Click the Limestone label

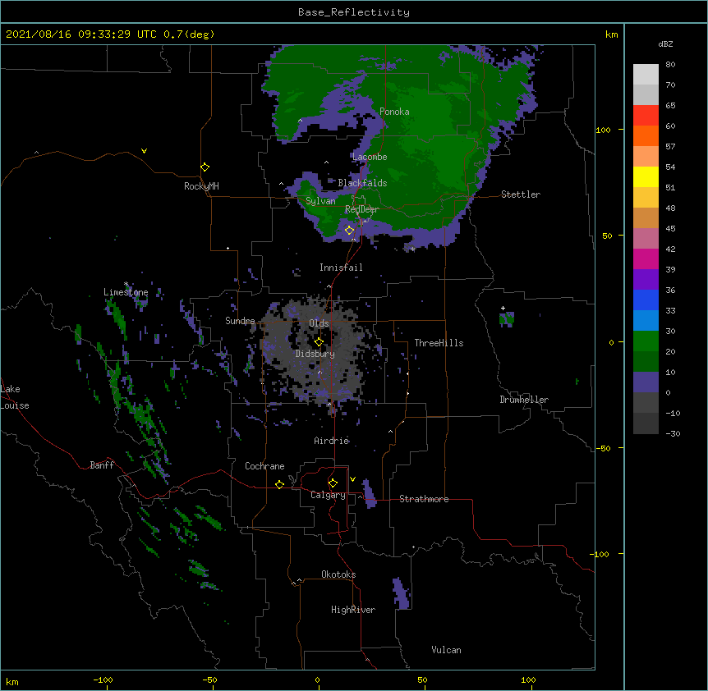[x=126, y=292]
